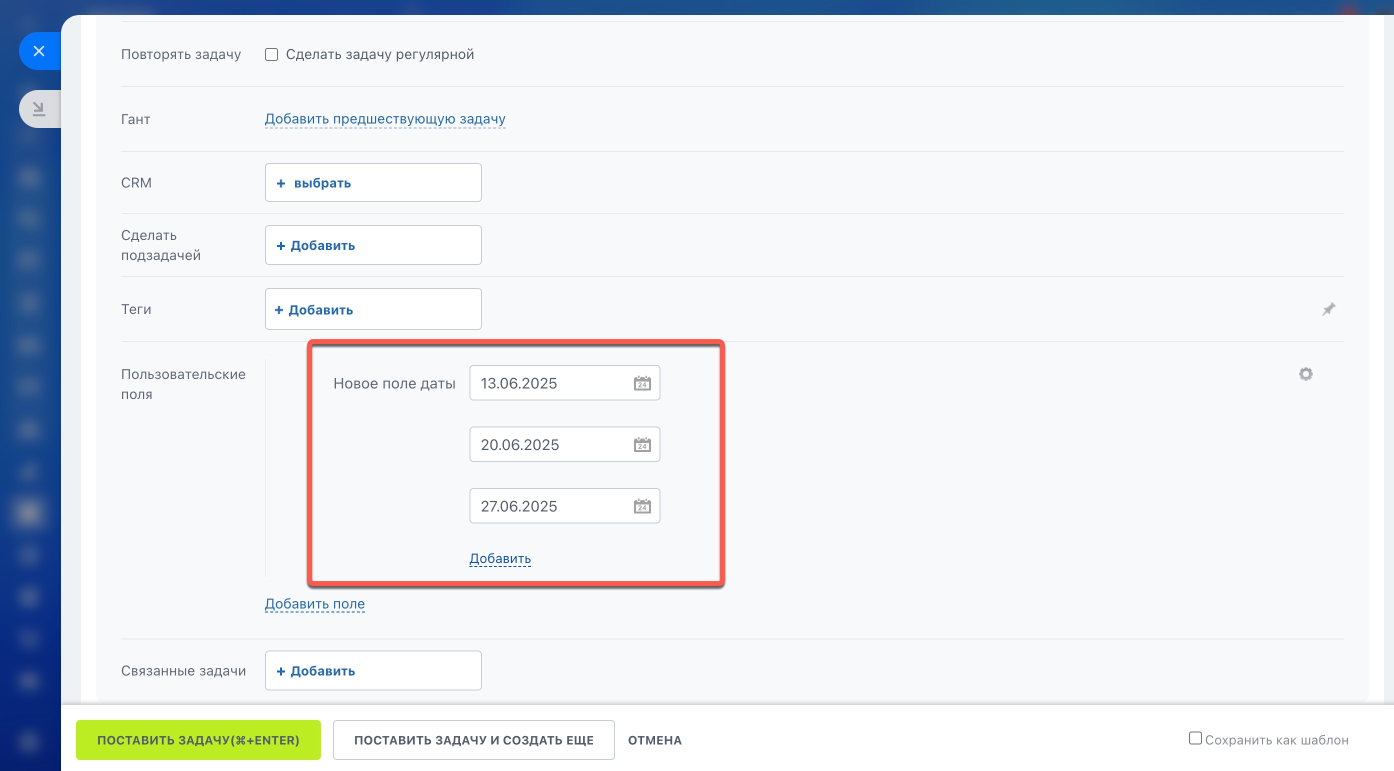
Task: Close the task form slider
Action: click(39, 51)
